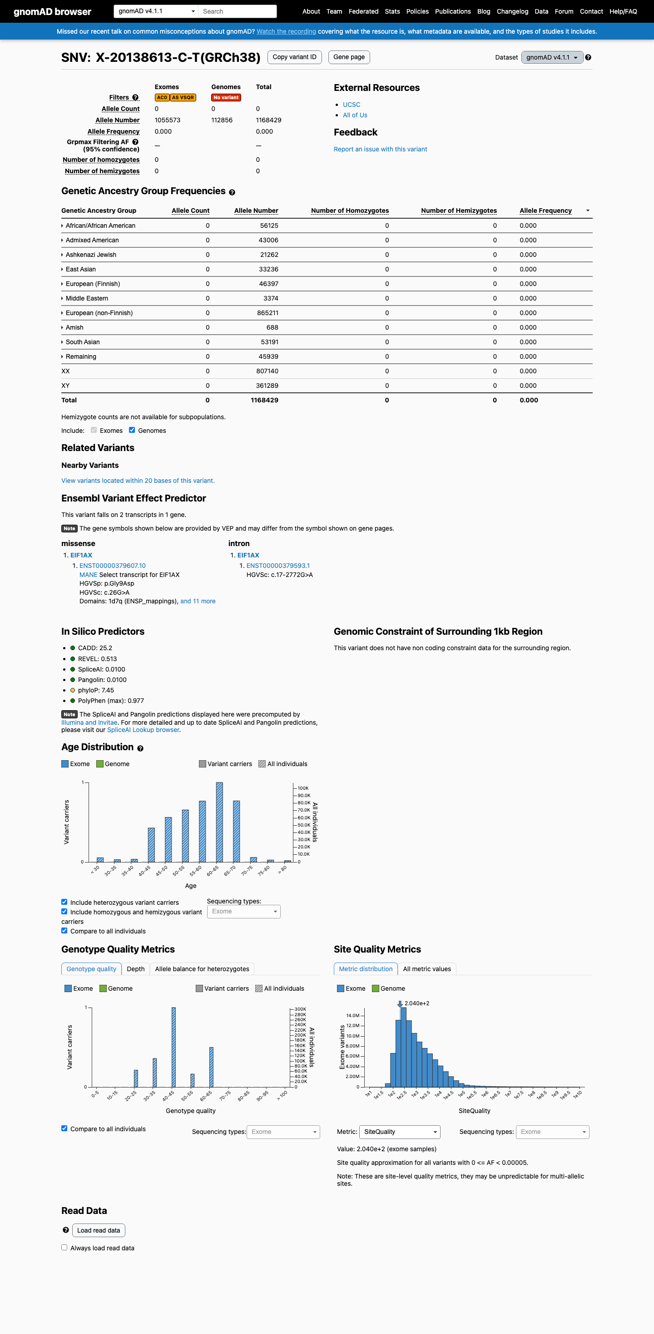
Task: Click the green dot next to CADD score
Action: coord(72,648)
